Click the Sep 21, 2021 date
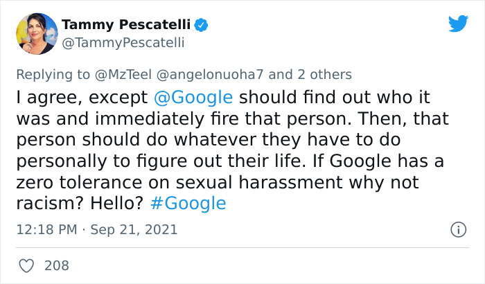The image size is (485, 284). click(133, 229)
